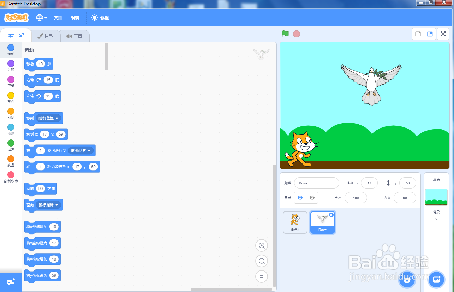
Task: Select the 控制 block category
Action: 11,114
